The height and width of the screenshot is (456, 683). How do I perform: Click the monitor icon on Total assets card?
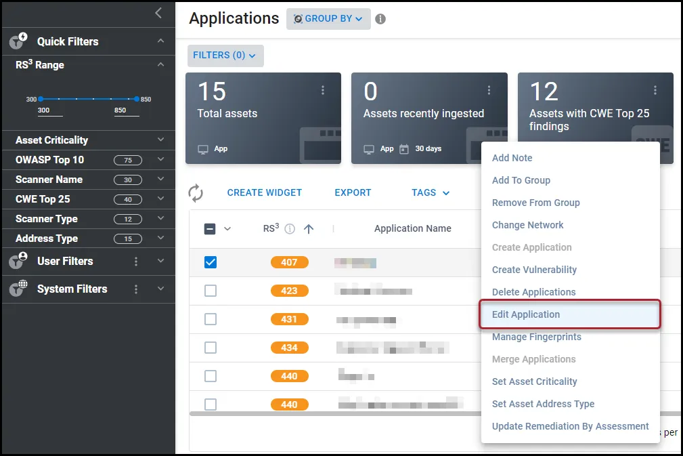click(203, 149)
